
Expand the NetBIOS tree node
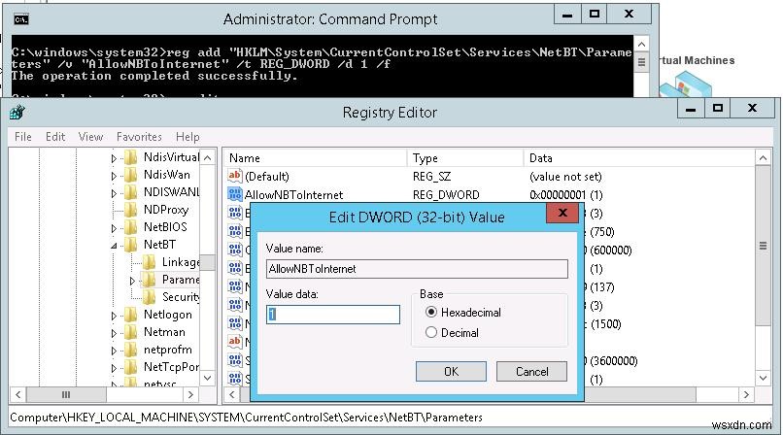[x=114, y=228]
